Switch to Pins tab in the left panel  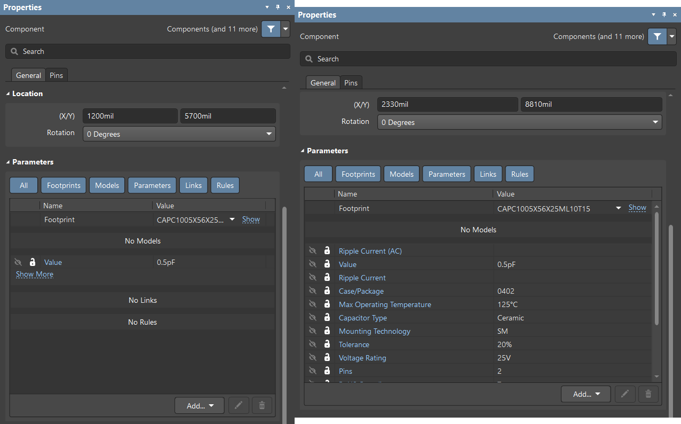(x=56, y=75)
